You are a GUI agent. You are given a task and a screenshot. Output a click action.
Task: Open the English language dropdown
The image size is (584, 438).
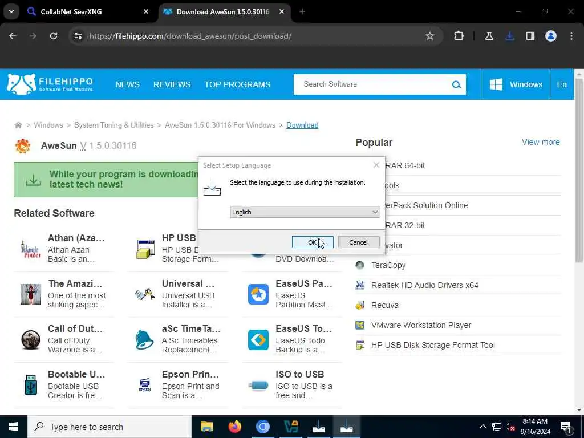pos(305,212)
